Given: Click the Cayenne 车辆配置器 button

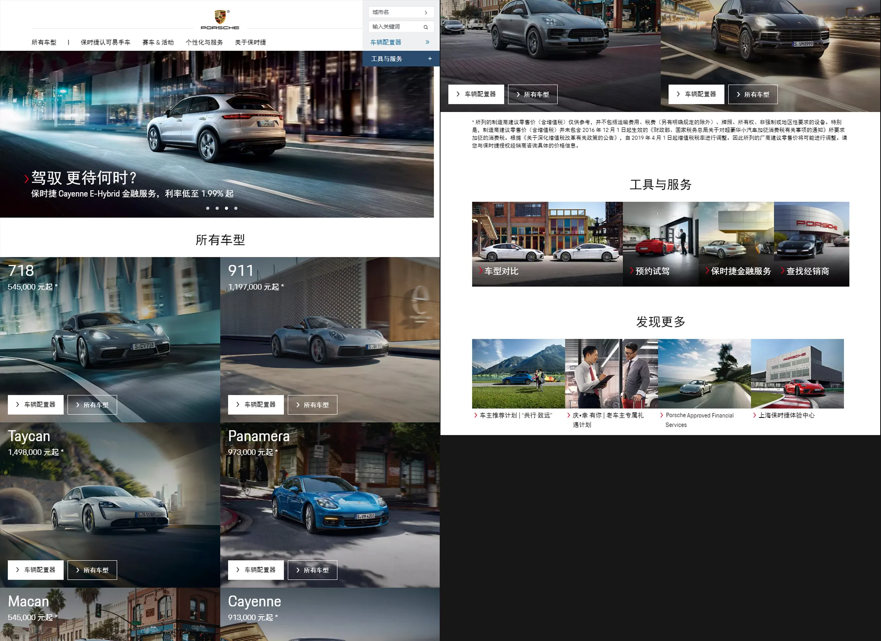Looking at the screenshot, I should [696, 94].
